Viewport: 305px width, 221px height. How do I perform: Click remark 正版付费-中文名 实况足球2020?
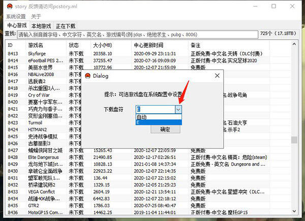click(x=224, y=60)
